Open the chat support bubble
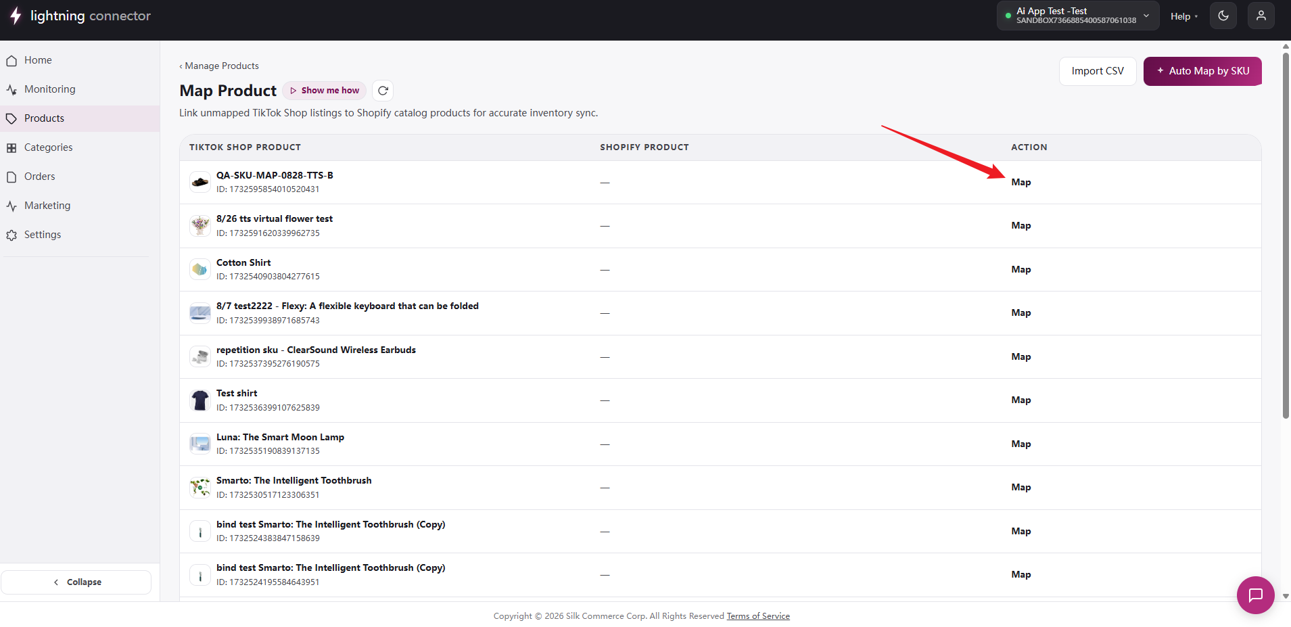Viewport: 1291px width, 627px height. [x=1256, y=595]
